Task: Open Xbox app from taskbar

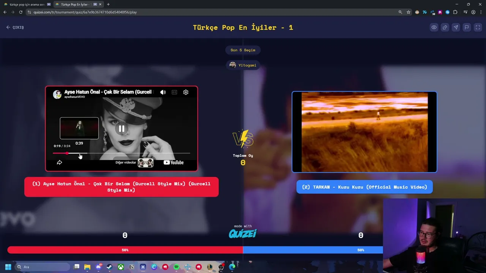Action: 120,267
